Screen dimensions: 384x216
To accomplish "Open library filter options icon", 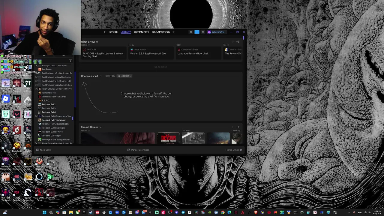I will point(70,61).
